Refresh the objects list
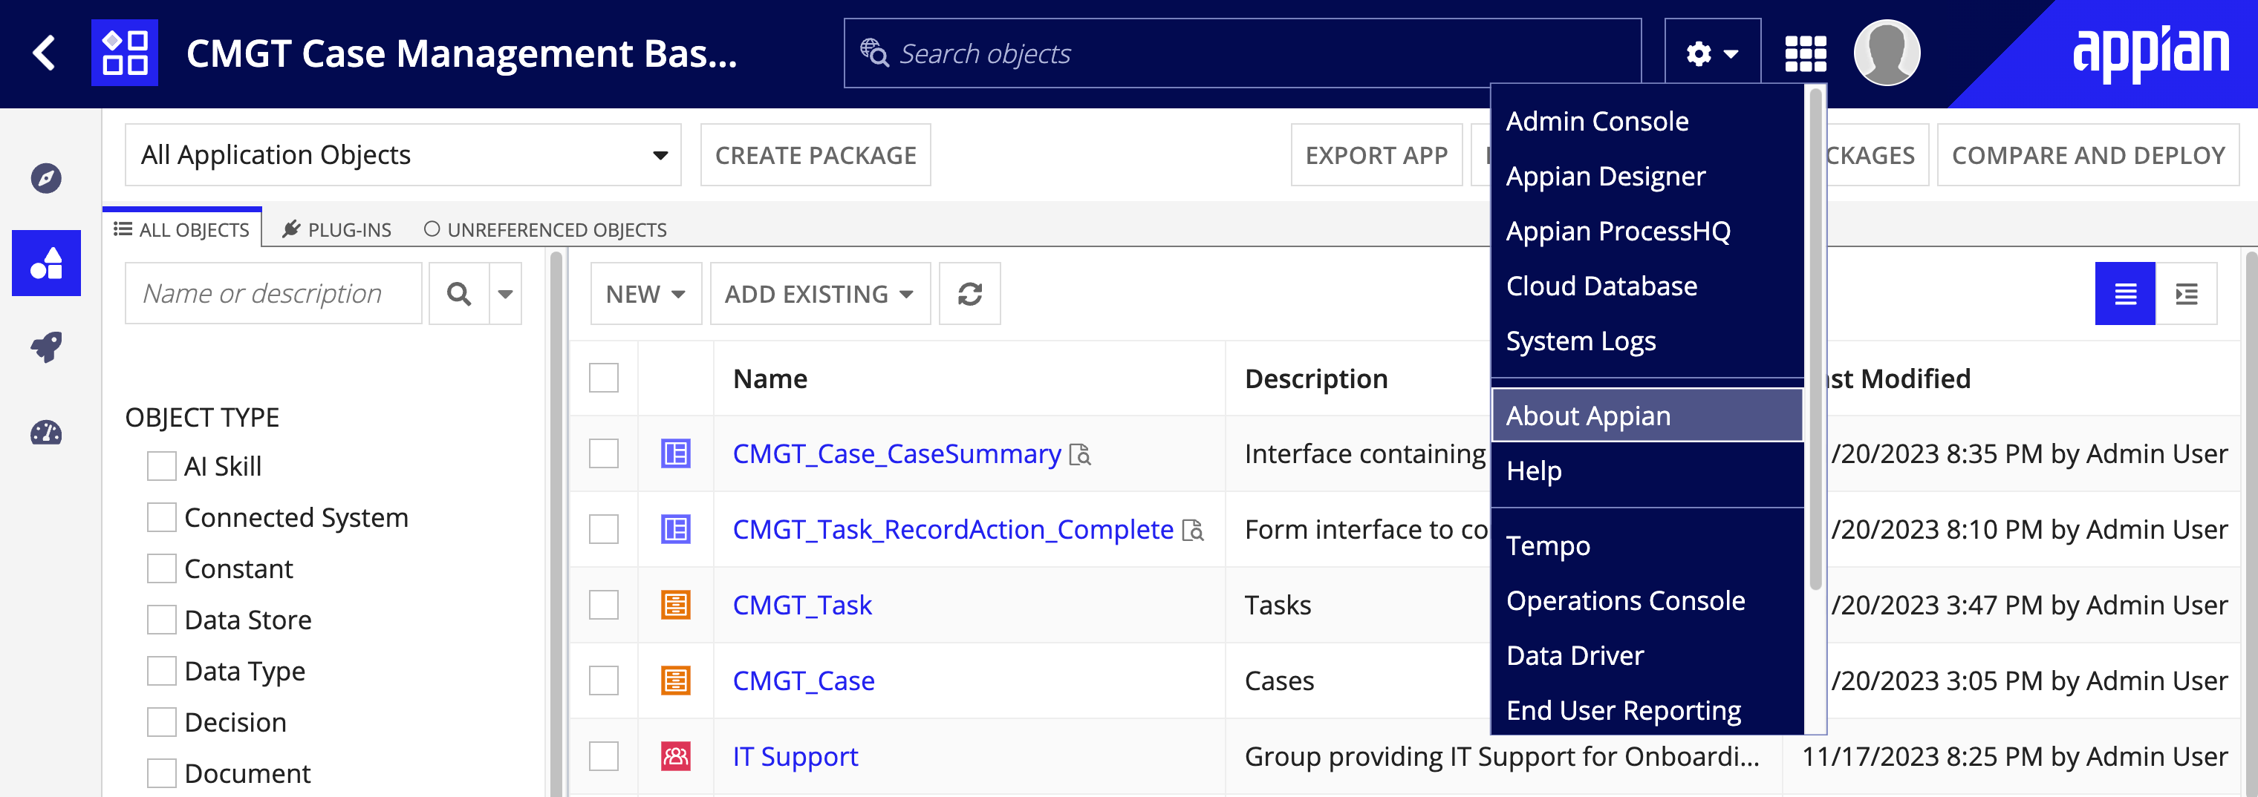 pos(969,293)
